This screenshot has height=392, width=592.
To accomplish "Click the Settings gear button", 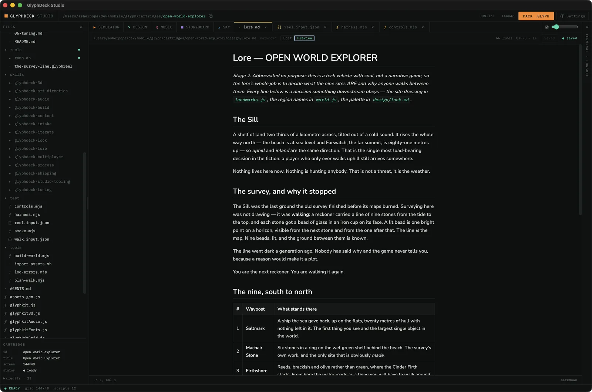I will pyautogui.click(x=572, y=16).
